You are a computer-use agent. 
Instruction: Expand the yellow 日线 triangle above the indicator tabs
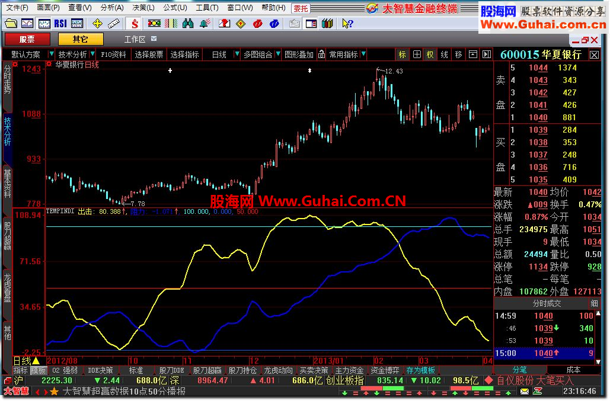36,361
